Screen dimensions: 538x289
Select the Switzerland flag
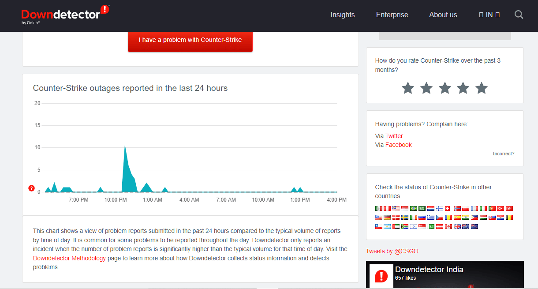click(x=447, y=208)
